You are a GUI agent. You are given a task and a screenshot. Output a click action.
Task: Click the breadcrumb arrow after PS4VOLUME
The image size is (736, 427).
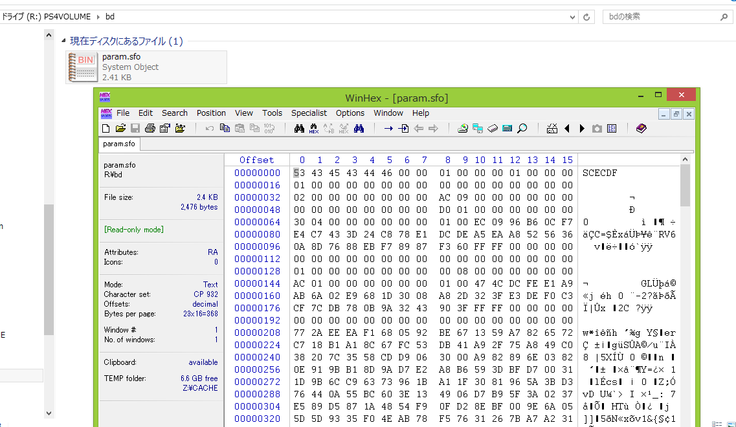pyautogui.click(x=98, y=17)
